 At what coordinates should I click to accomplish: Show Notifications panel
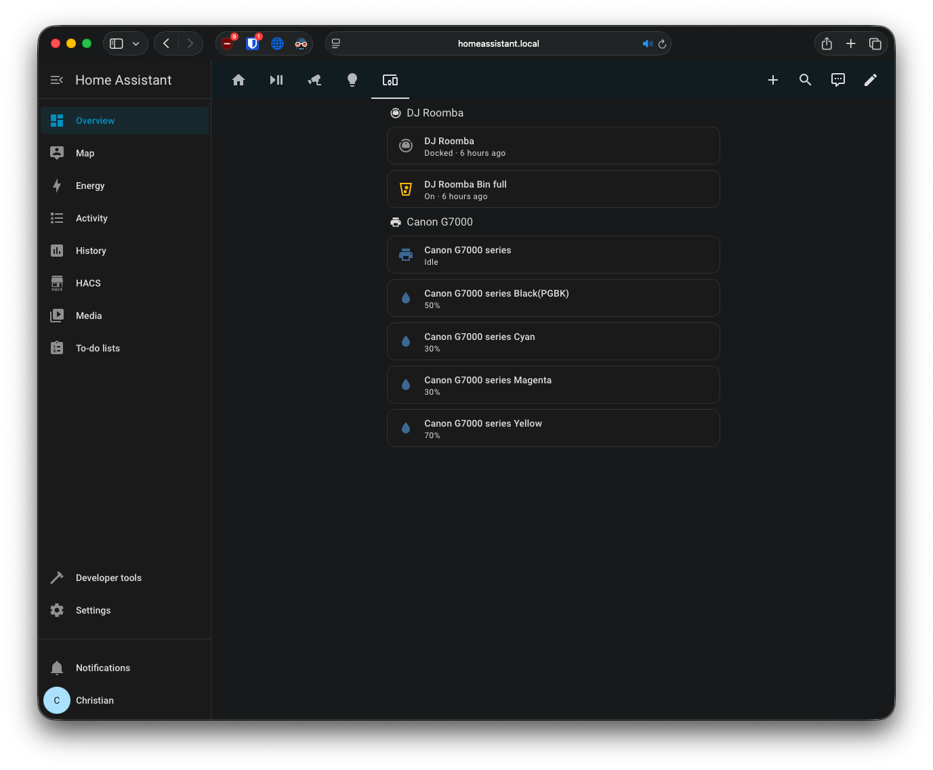click(x=102, y=668)
